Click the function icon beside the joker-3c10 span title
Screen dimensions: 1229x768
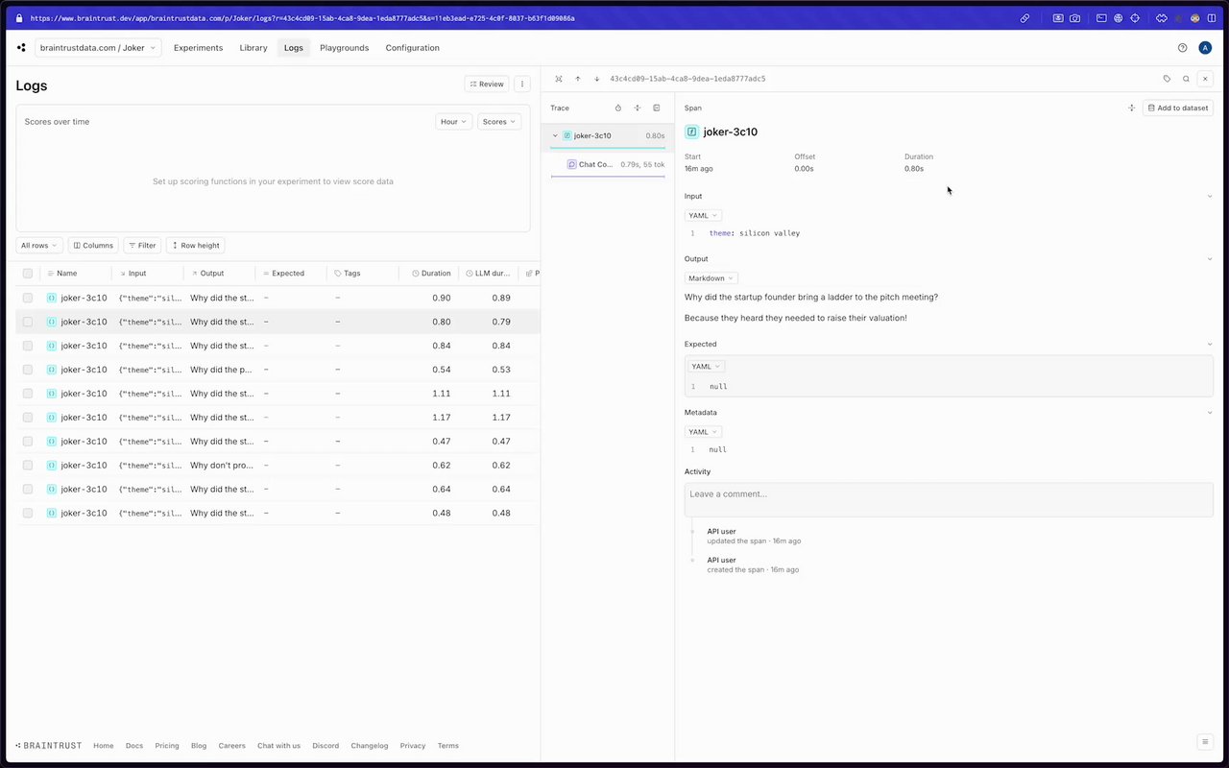(x=691, y=132)
